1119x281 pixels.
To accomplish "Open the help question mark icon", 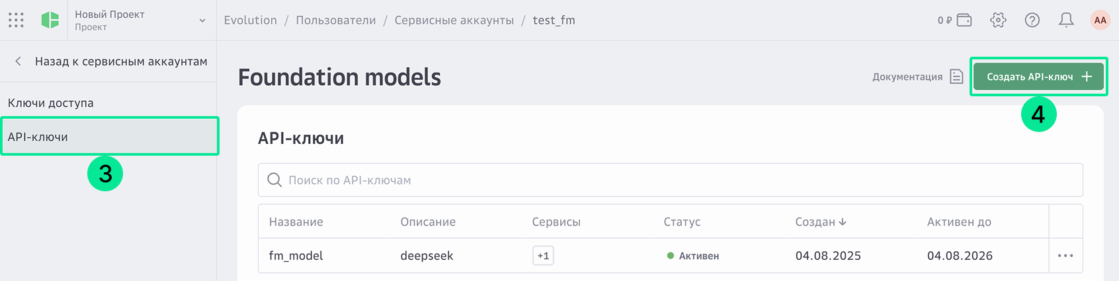I will (x=1032, y=20).
